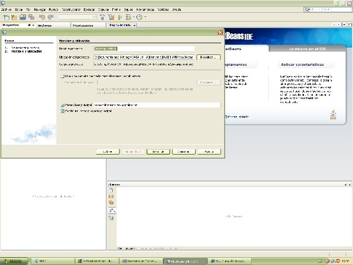
Task: Toggle the Configurar como proyecto principal checkbox
Action: click(x=62, y=111)
